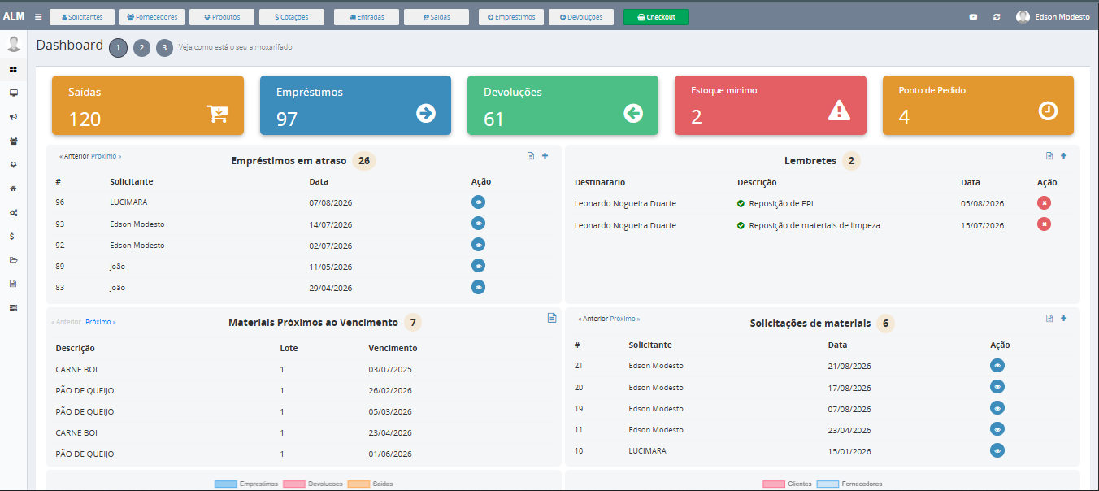Click the ALM logo
Viewport: 1099px width, 491px height.
pos(14,16)
